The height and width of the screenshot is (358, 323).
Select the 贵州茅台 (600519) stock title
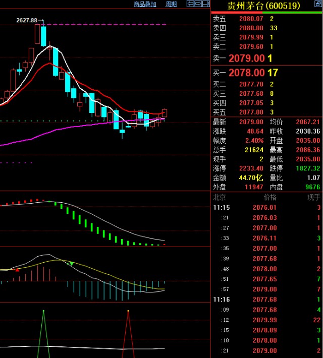263,6
